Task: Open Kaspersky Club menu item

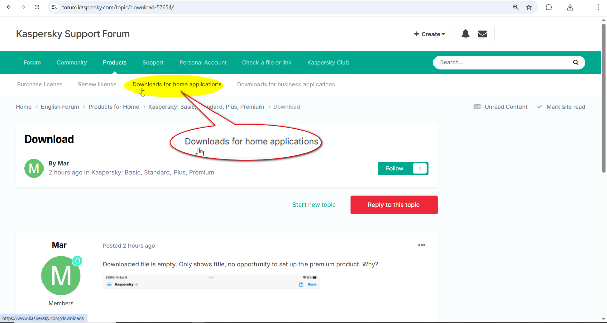Action: pyautogui.click(x=328, y=62)
